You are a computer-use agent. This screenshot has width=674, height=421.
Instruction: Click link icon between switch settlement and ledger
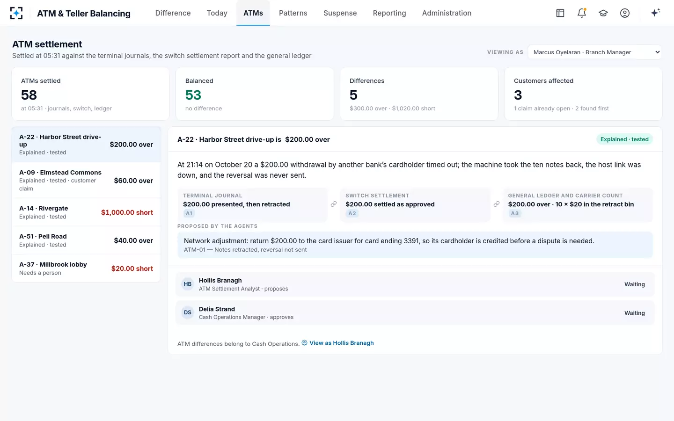(x=497, y=204)
